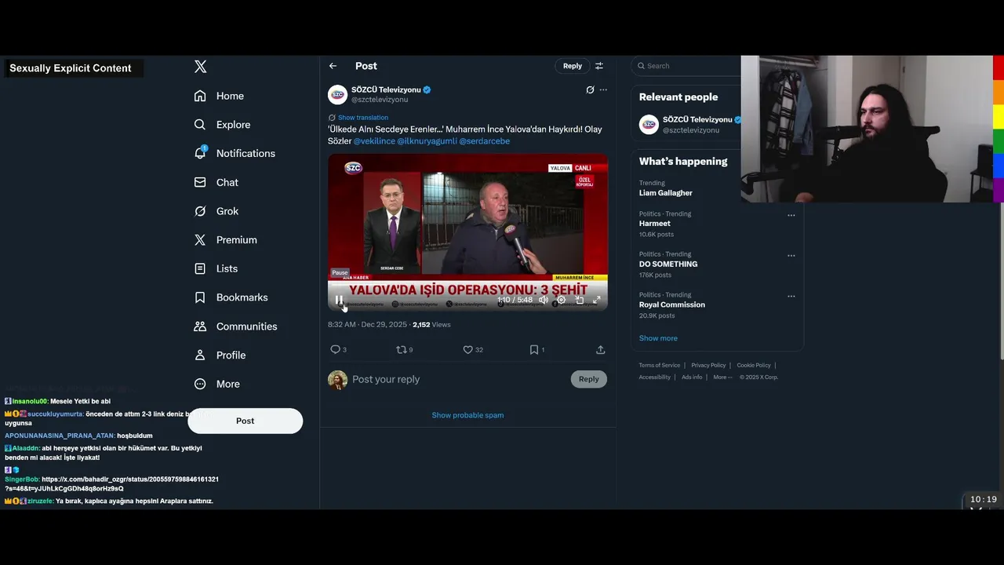1004x565 pixels.
Task: Open Notifications menu label
Action: point(246,154)
